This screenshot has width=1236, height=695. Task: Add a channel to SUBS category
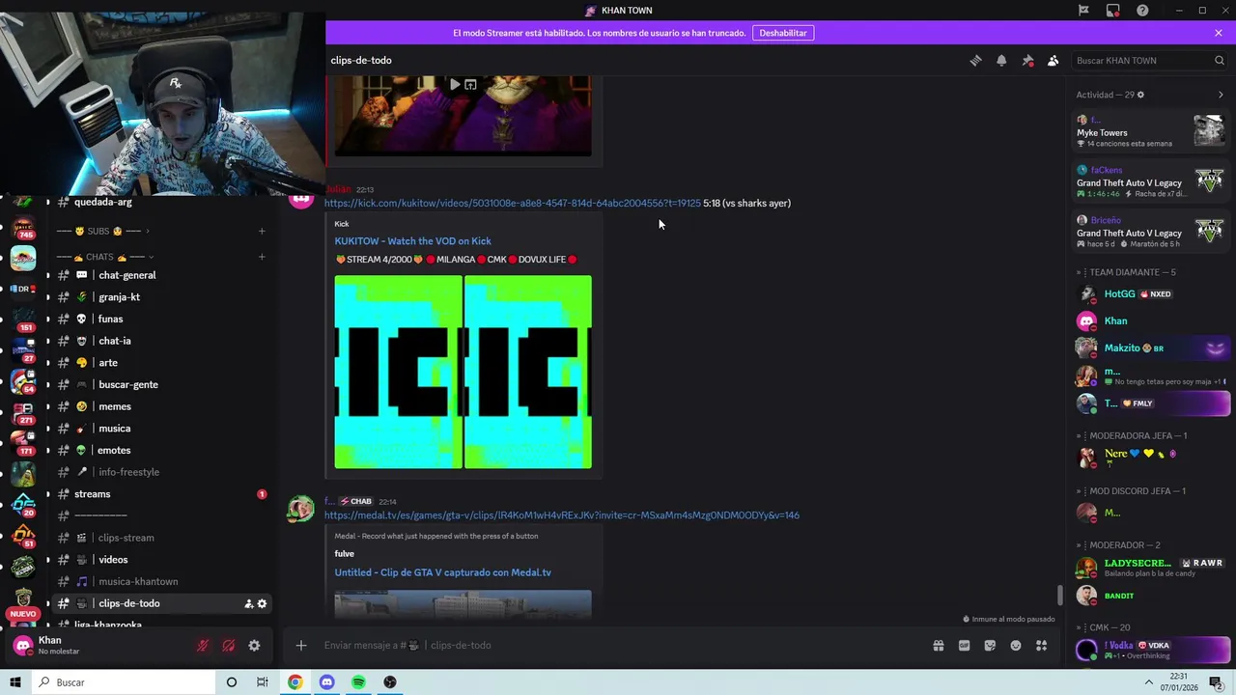click(262, 232)
